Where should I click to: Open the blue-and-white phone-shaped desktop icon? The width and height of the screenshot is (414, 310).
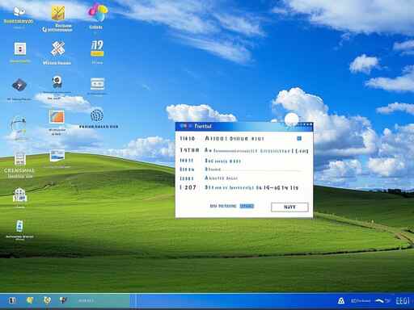19,226
